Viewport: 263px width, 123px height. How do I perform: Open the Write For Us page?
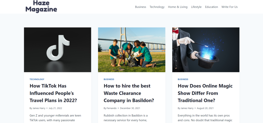229,7
